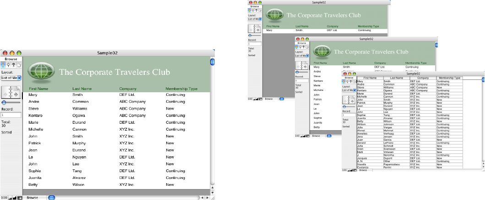Click the Record number field in large window
Screen dimensions: 485x200
pos(11,115)
